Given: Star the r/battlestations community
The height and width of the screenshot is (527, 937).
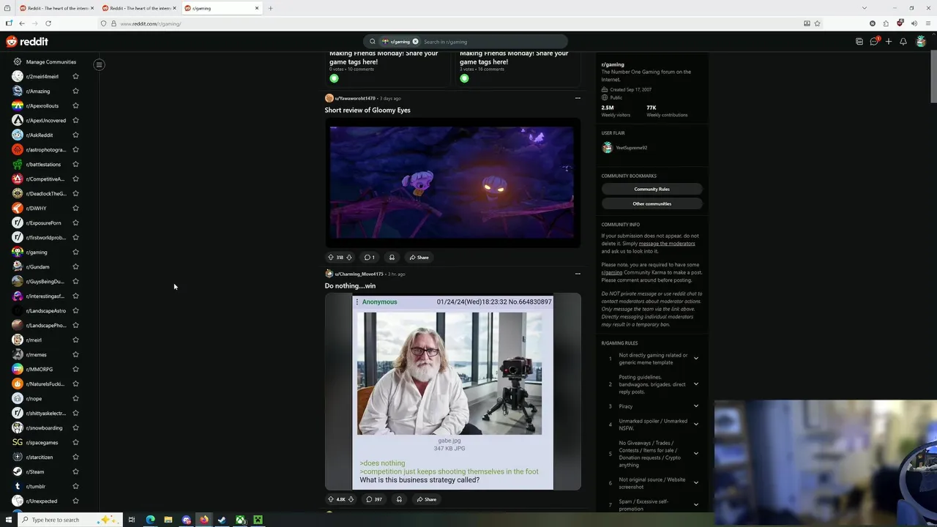Looking at the screenshot, I should pyautogui.click(x=75, y=165).
